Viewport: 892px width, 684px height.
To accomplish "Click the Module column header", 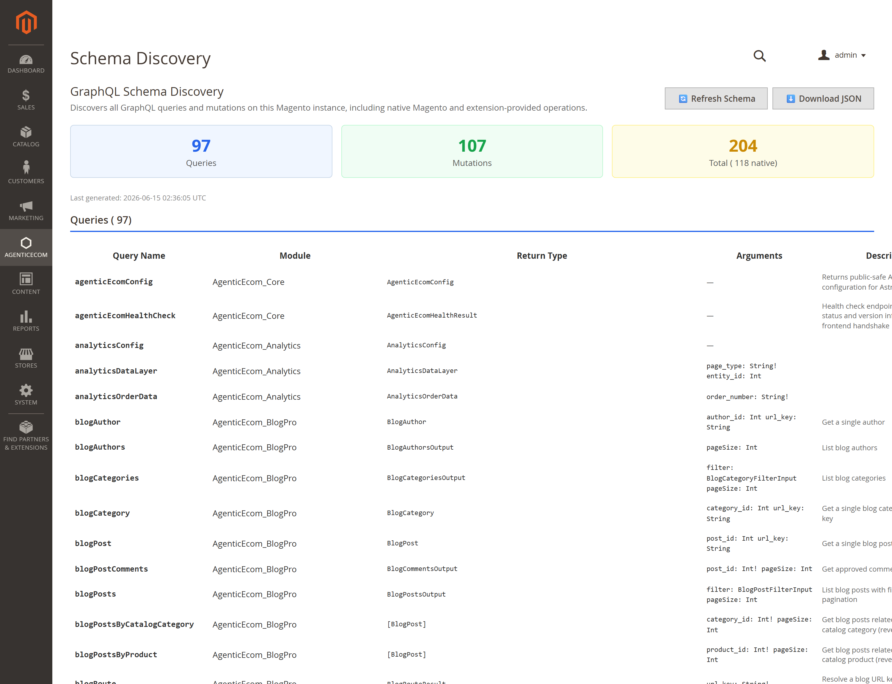I will click(295, 256).
